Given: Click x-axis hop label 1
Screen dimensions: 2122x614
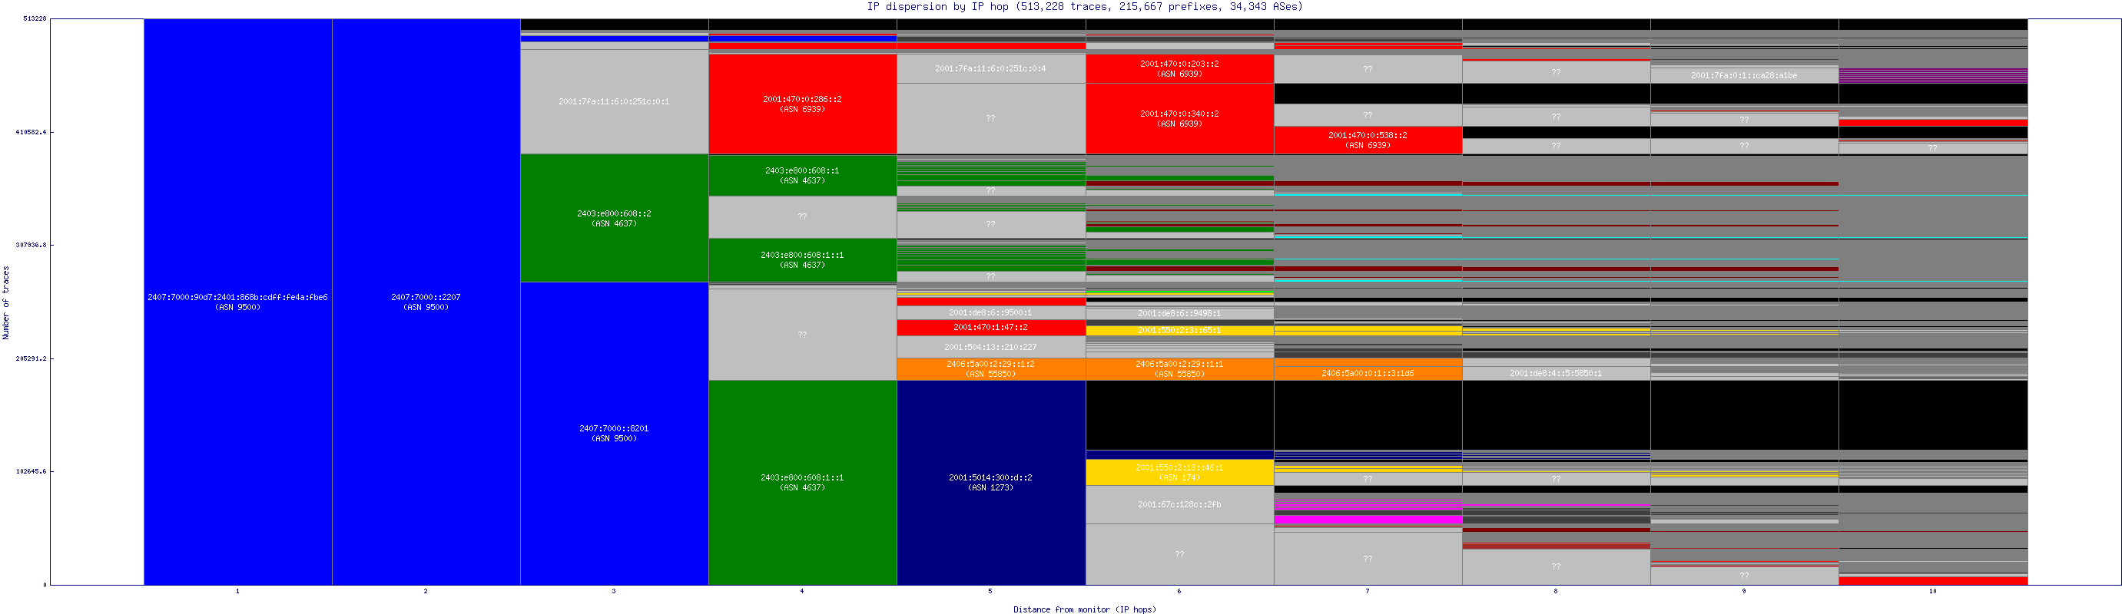Looking at the screenshot, I should pos(237,592).
